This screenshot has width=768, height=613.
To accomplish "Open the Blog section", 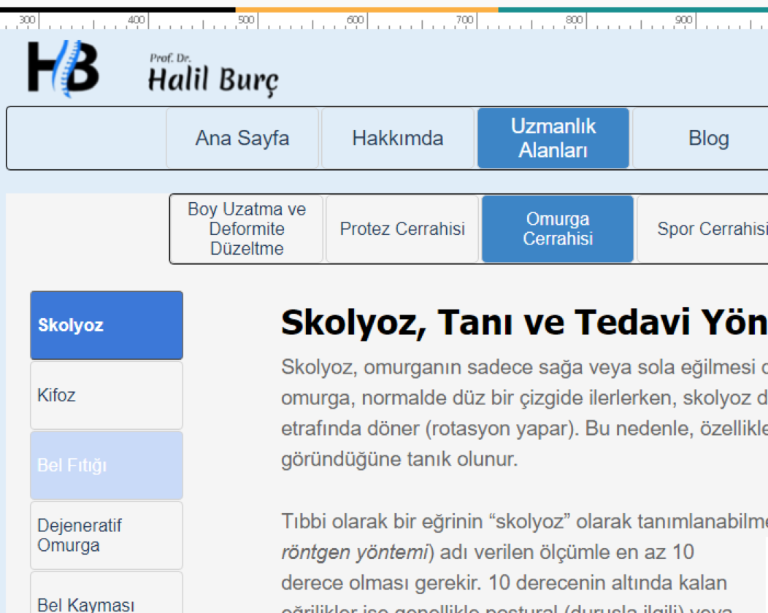I will pyautogui.click(x=707, y=139).
